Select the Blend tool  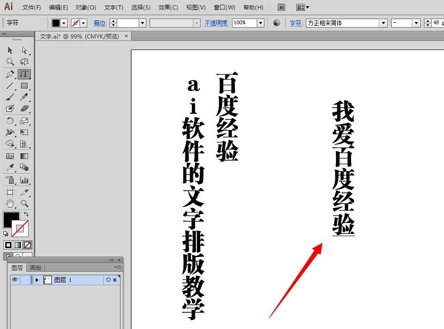pos(24,168)
